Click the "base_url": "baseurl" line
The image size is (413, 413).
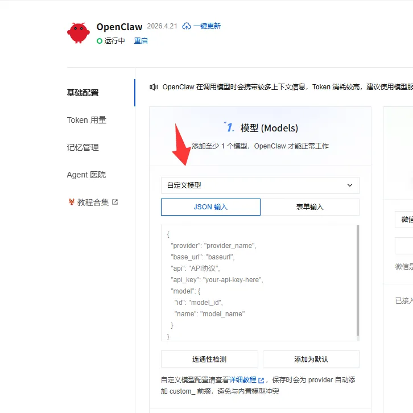click(x=203, y=257)
